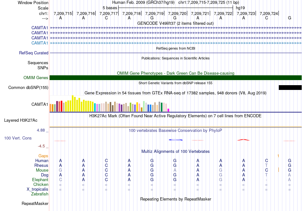Viewport: 302px width, 211px height.
Task: Click the 7,209,721 position label
Action: 200,13
